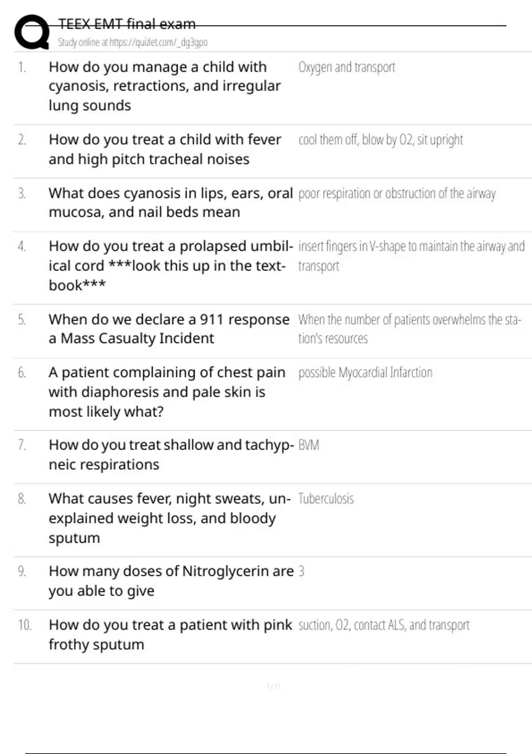Click the page number indicator 1/11
The height and width of the screenshot is (754, 532).
click(x=273, y=687)
